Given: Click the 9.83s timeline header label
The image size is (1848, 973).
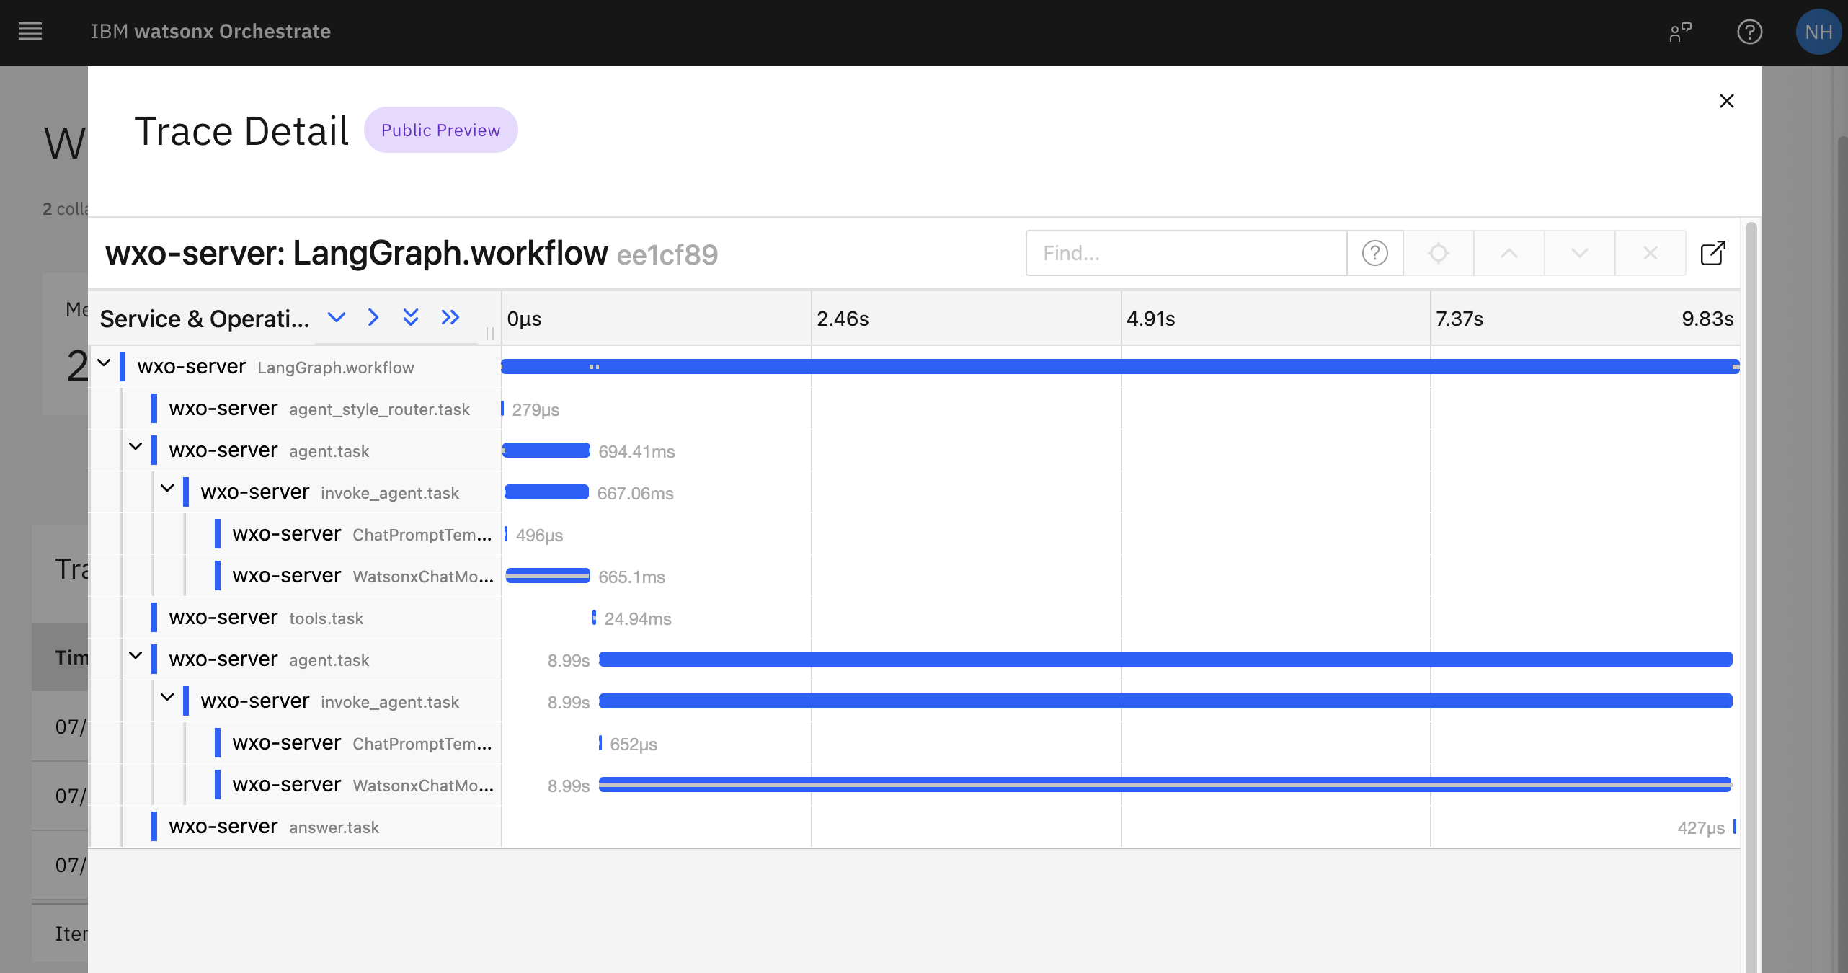Looking at the screenshot, I should (1707, 319).
